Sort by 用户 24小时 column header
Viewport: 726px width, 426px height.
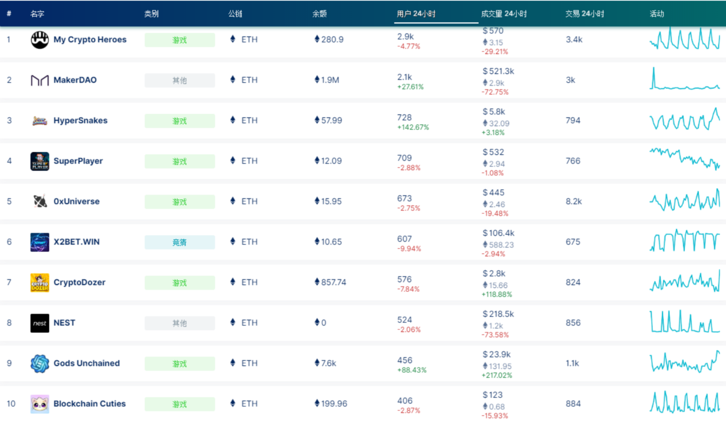(416, 14)
